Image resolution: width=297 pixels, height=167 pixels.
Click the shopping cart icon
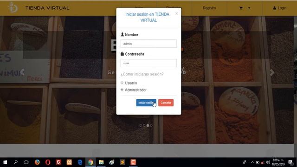pos(241,8)
